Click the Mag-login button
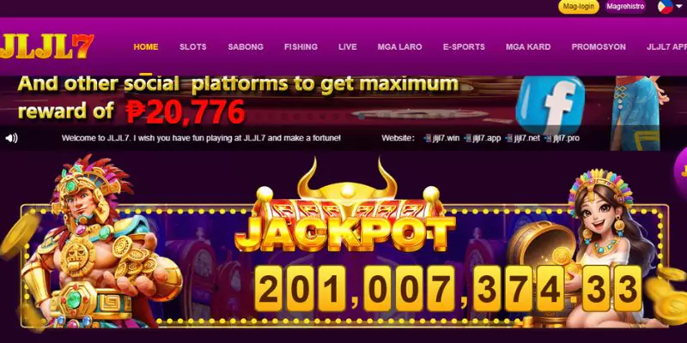Viewport: 687px width, 343px height. (578, 7)
